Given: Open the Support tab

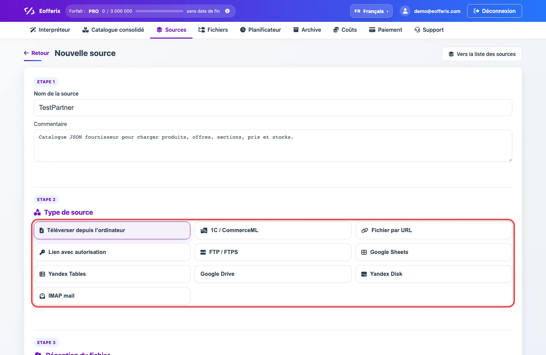Looking at the screenshot, I should 429,30.
